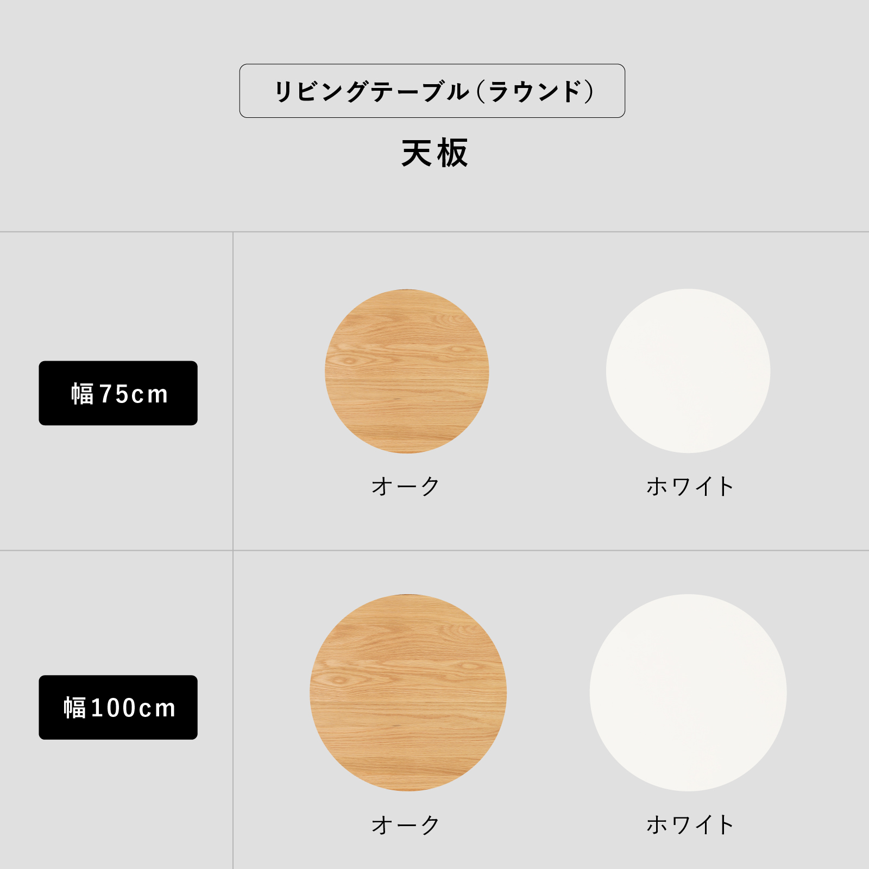Click the horizontal divider between 75cm and 100cm rows

tap(434, 550)
